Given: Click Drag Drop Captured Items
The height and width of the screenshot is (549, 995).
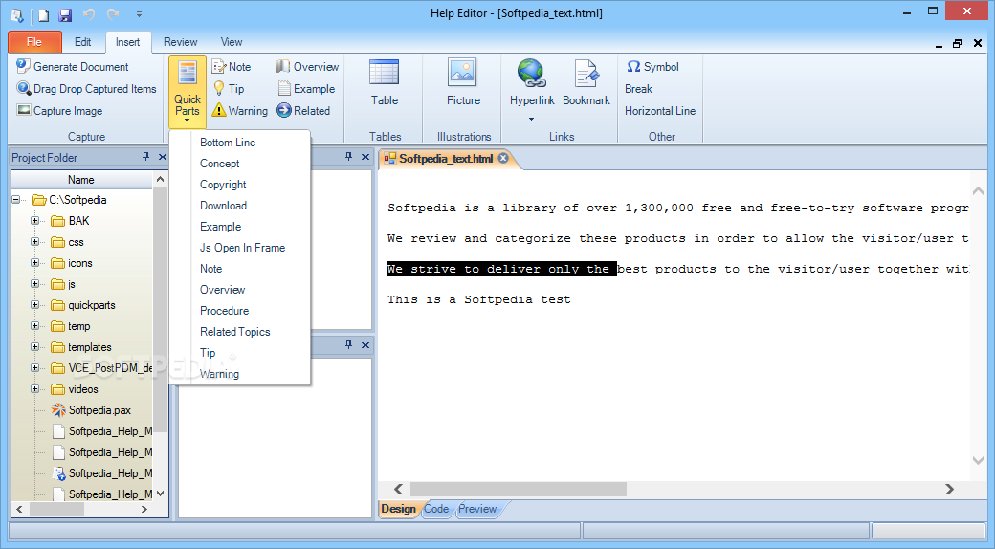Looking at the screenshot, I should point(86,89).
